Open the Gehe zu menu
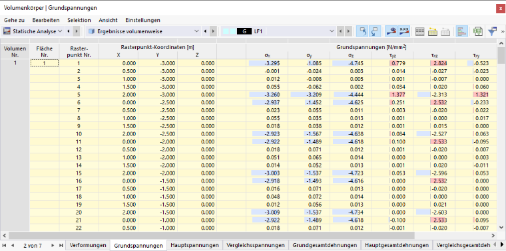The width and height of the screenshot is (506, 251). (x=15, y=20)
